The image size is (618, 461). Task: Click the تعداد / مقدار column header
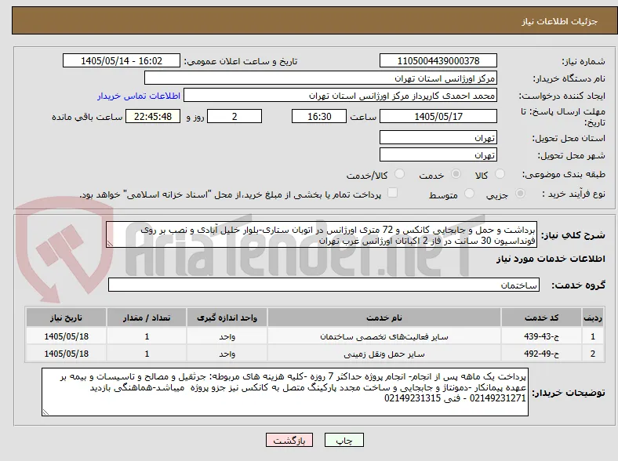click(147, 318)
